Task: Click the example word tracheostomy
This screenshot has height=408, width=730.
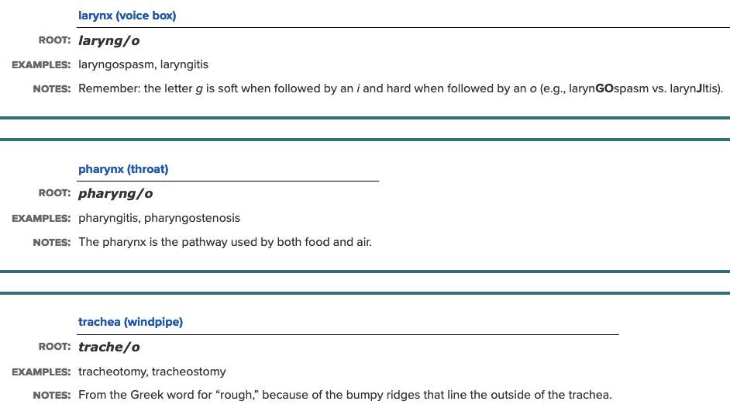Action: pyautogui.click(x=188, y=372)
